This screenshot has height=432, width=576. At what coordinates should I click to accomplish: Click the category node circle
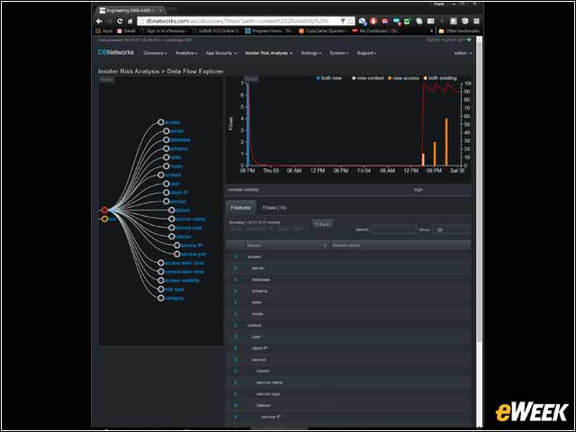[161, 298]
